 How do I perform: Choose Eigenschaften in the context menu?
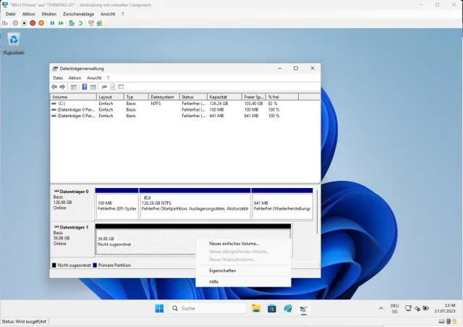(x=222, y=271)
